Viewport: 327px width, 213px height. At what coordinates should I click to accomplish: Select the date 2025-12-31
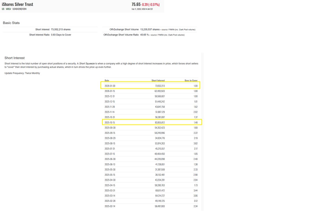tap(110, 96)
